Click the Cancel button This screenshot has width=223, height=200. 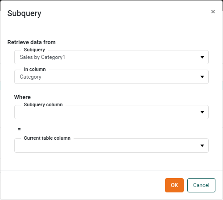click(x=201, y=185)
